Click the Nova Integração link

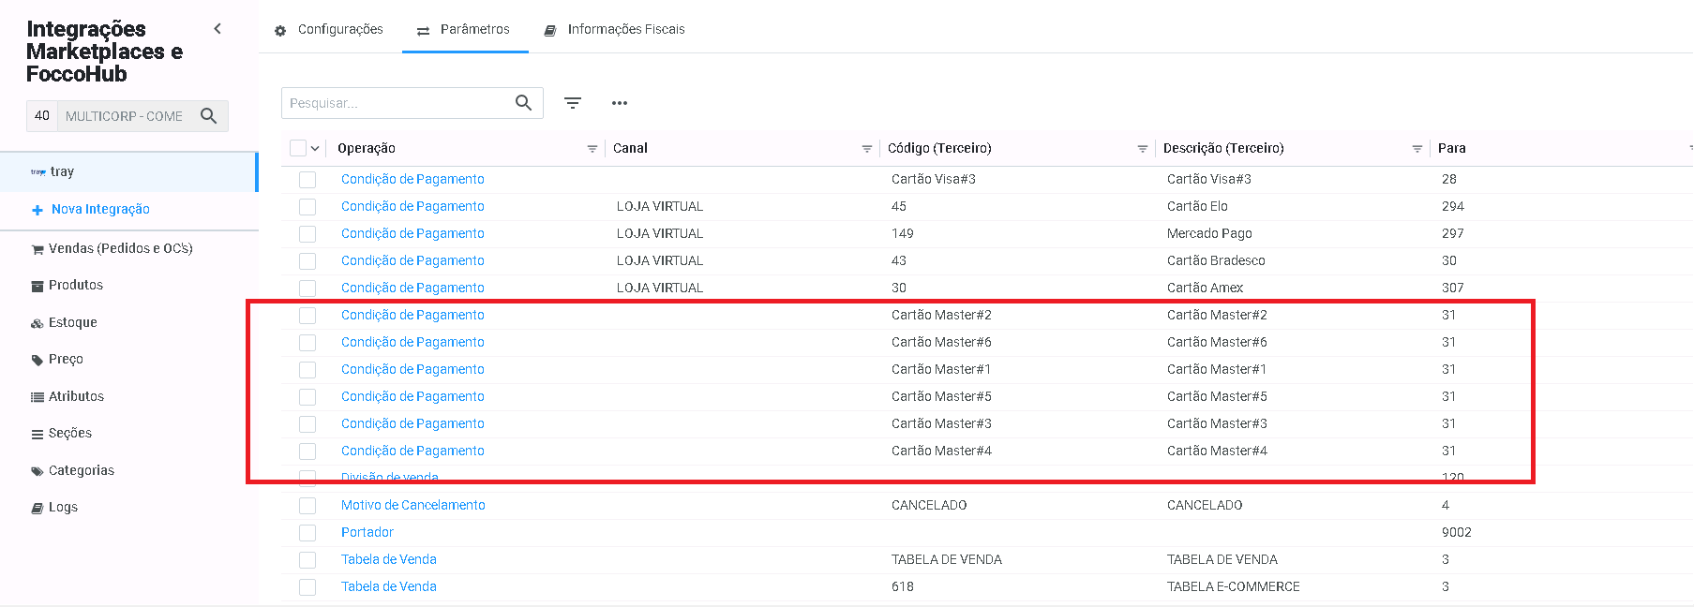[x=100, y=209]
